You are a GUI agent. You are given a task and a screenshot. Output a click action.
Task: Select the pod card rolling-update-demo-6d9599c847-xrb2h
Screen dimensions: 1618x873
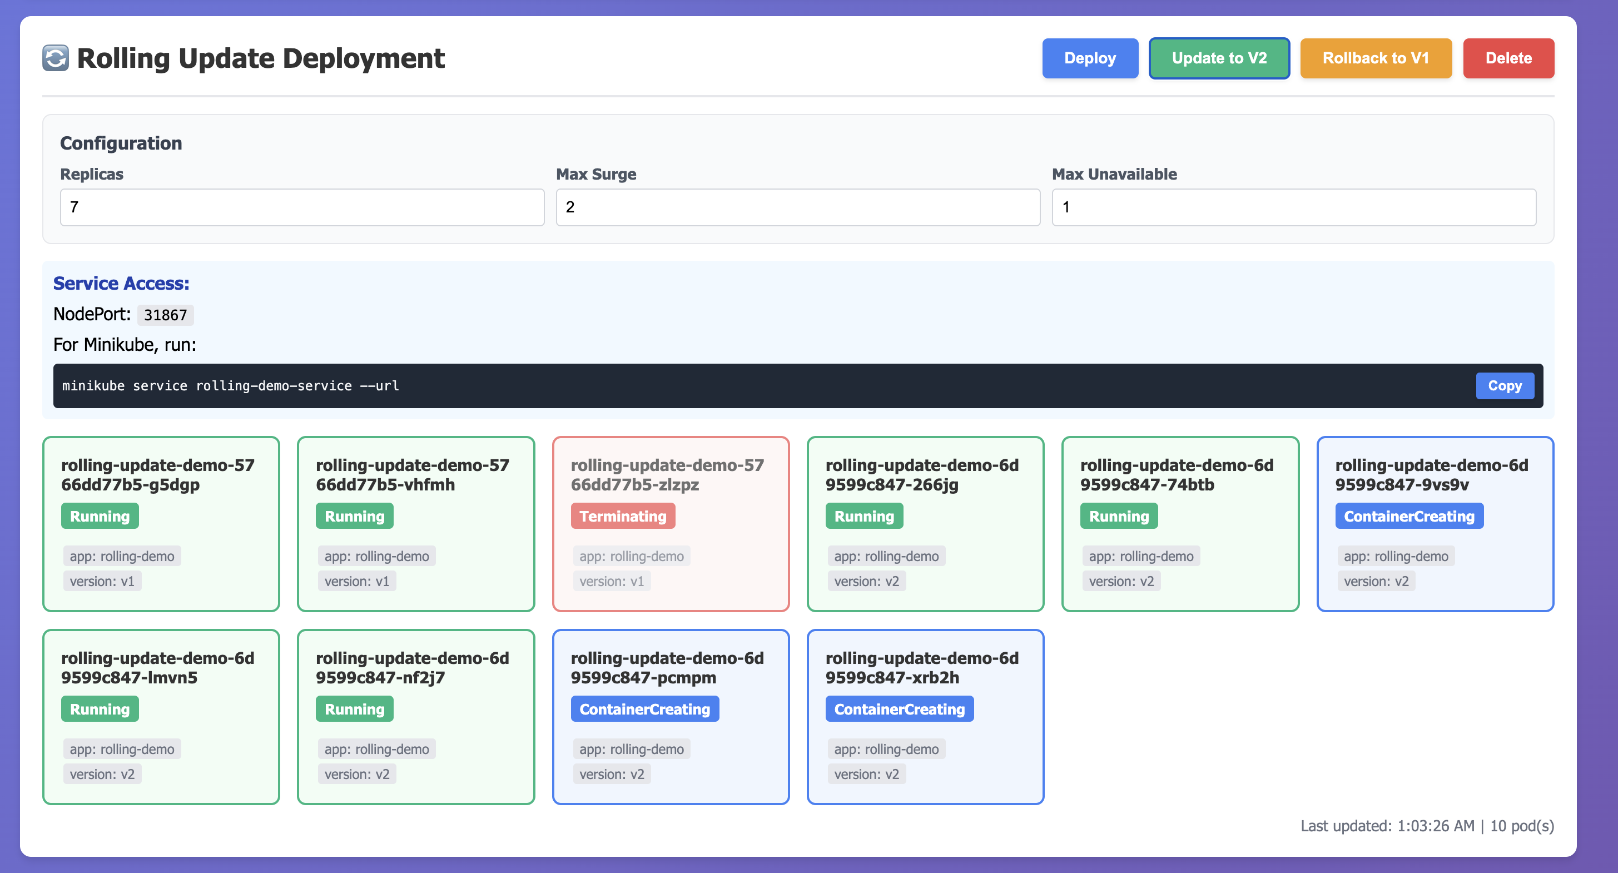926,717
